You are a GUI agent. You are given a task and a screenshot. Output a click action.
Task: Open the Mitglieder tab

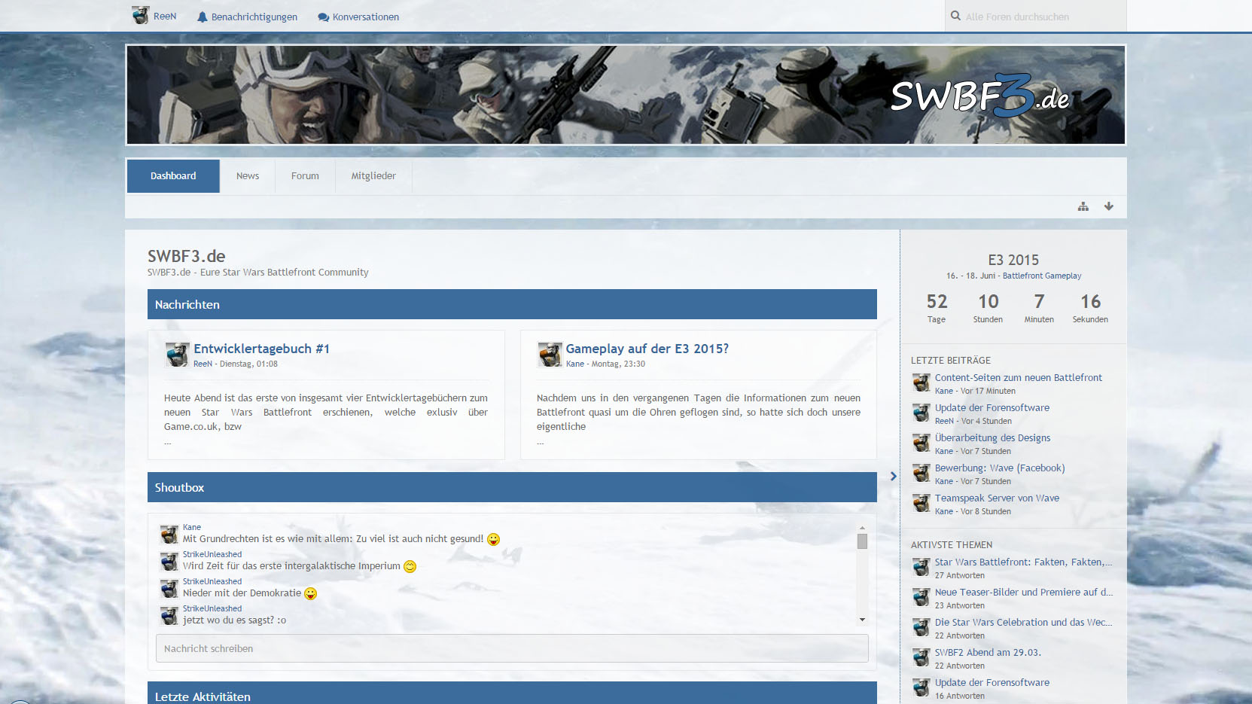tap(373, 175)
